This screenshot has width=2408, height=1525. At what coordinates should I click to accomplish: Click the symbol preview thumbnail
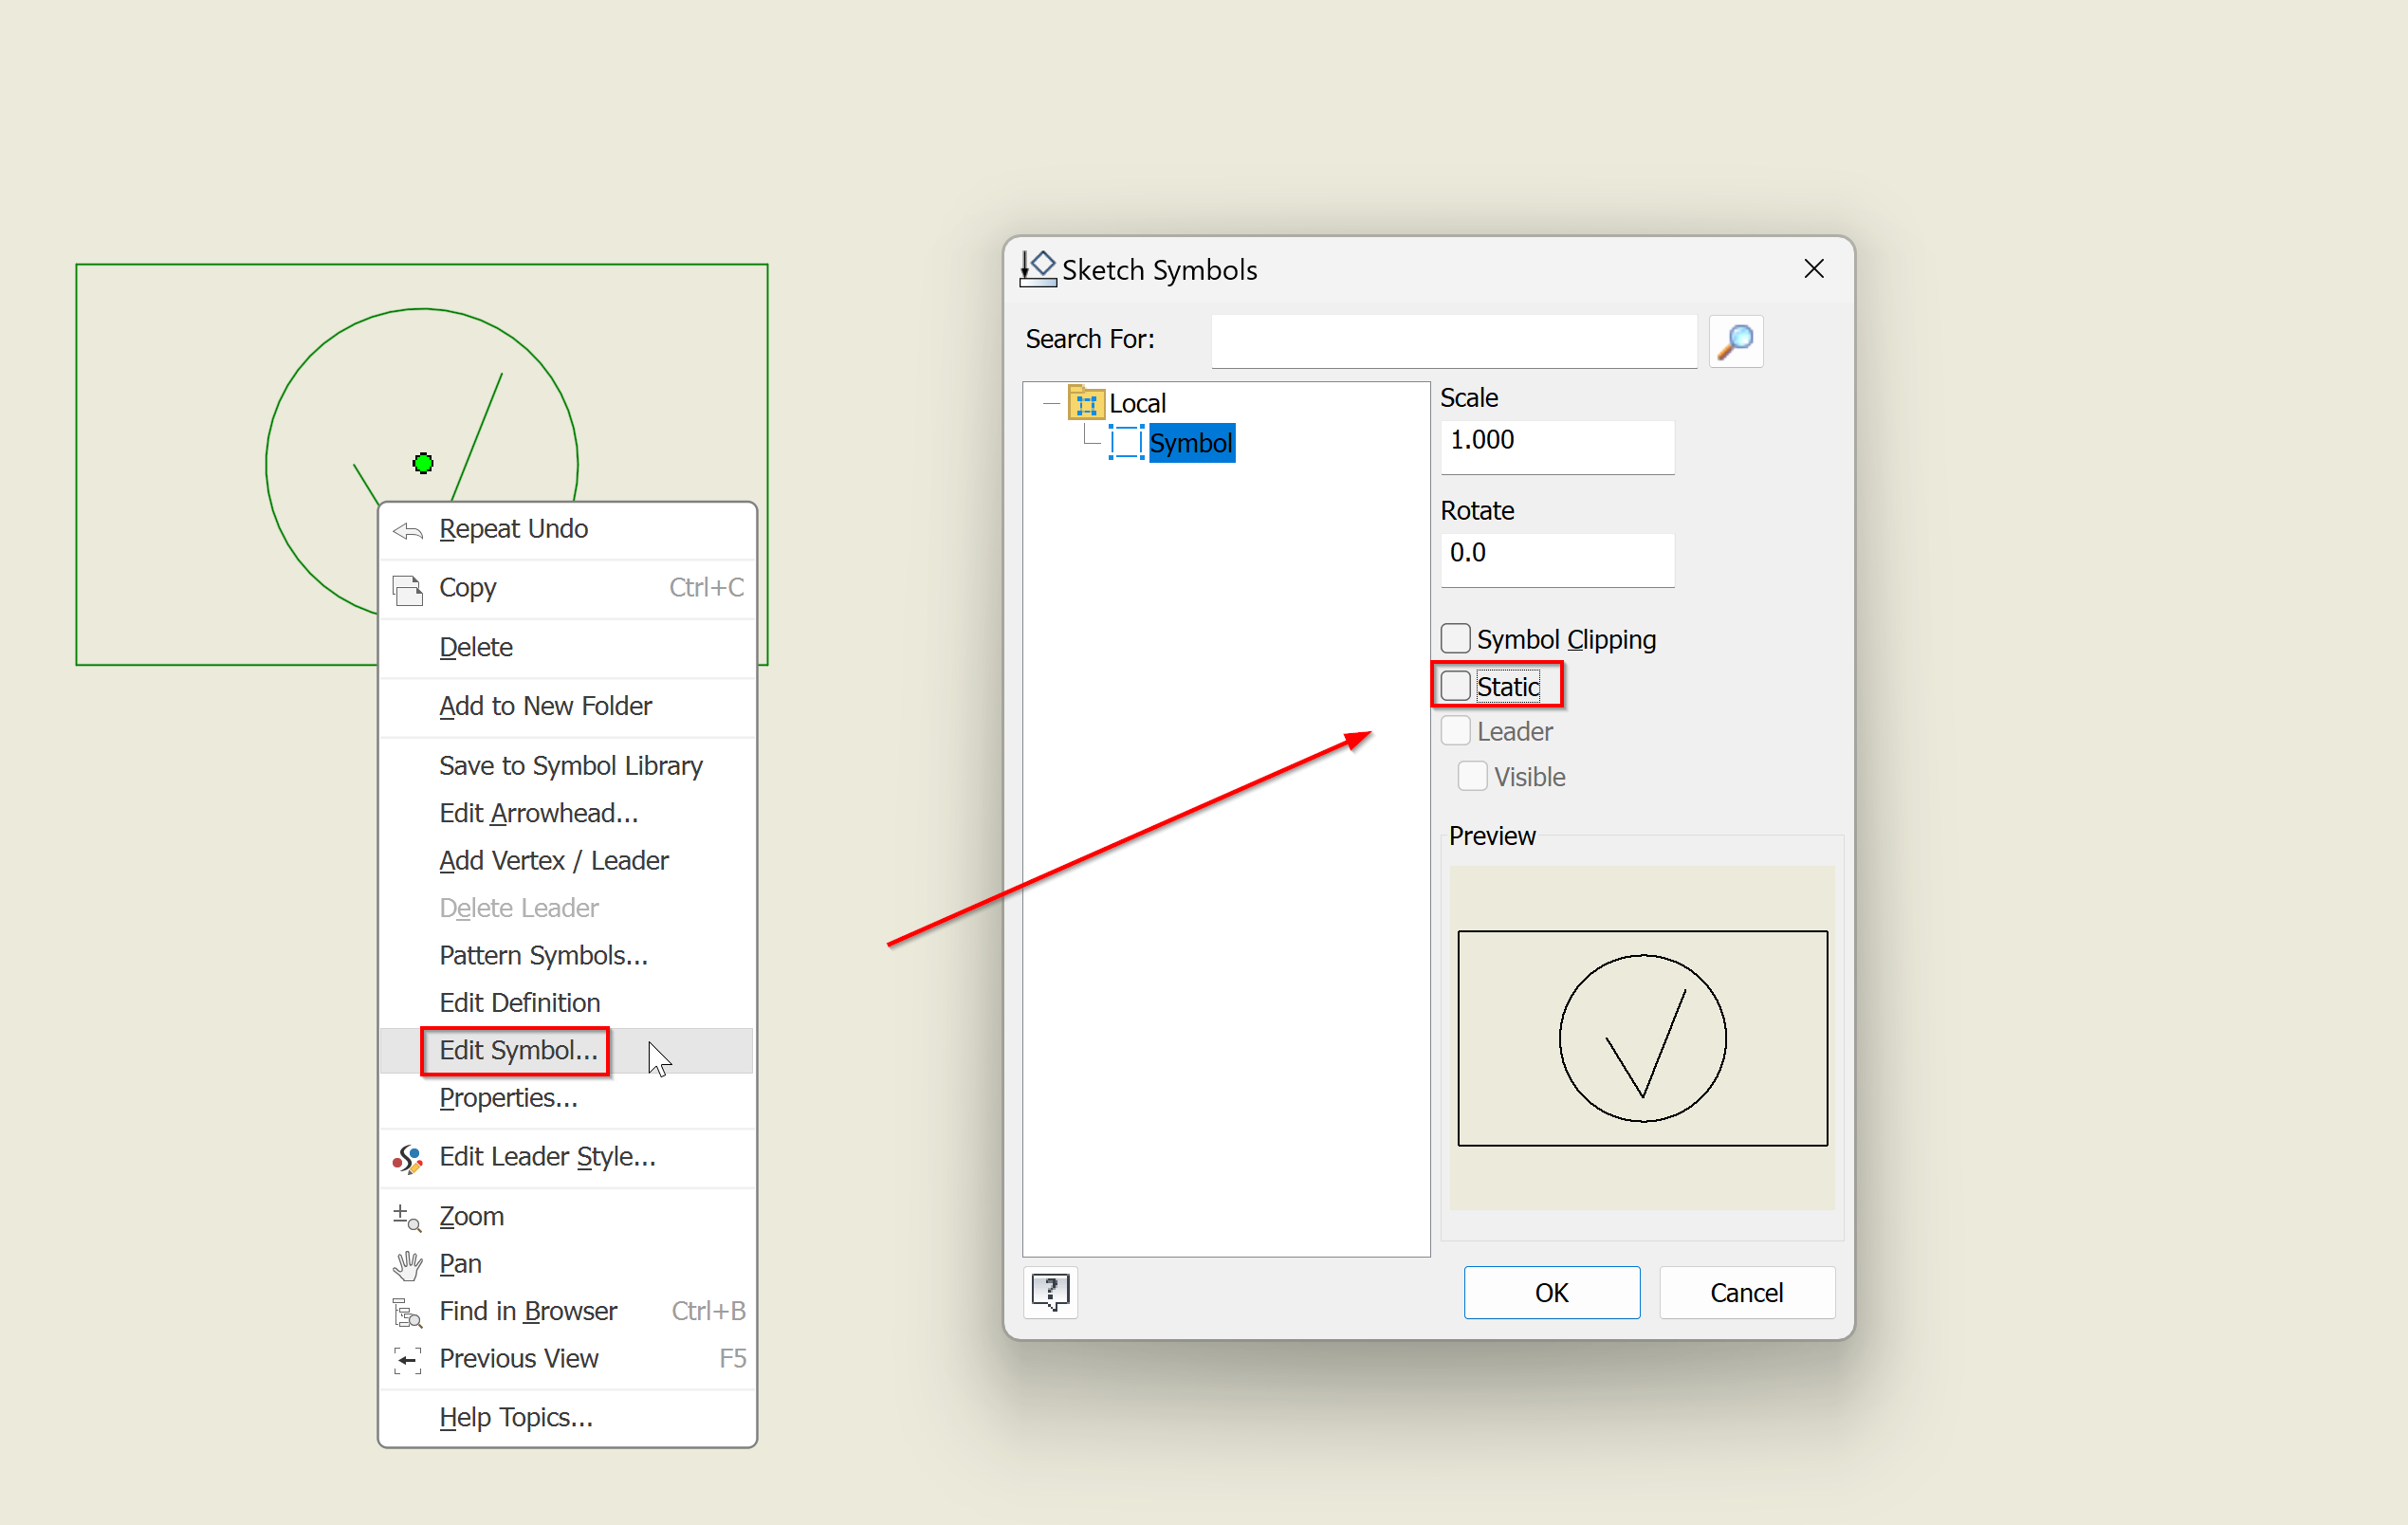(1642, 1038)
